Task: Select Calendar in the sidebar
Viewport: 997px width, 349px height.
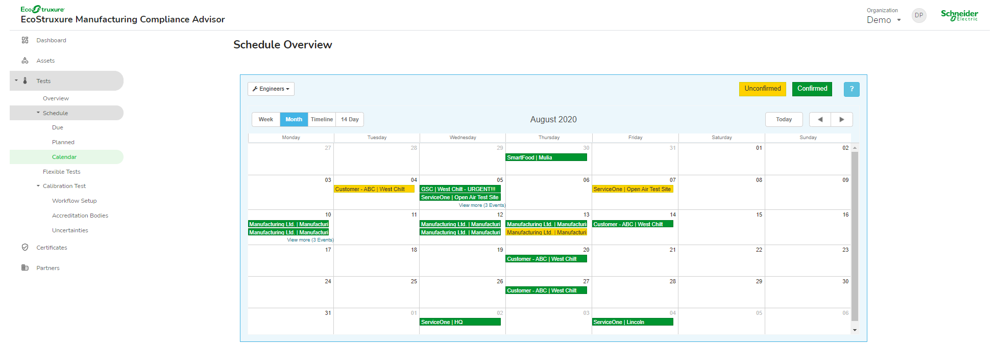Action: pos(64,157)
